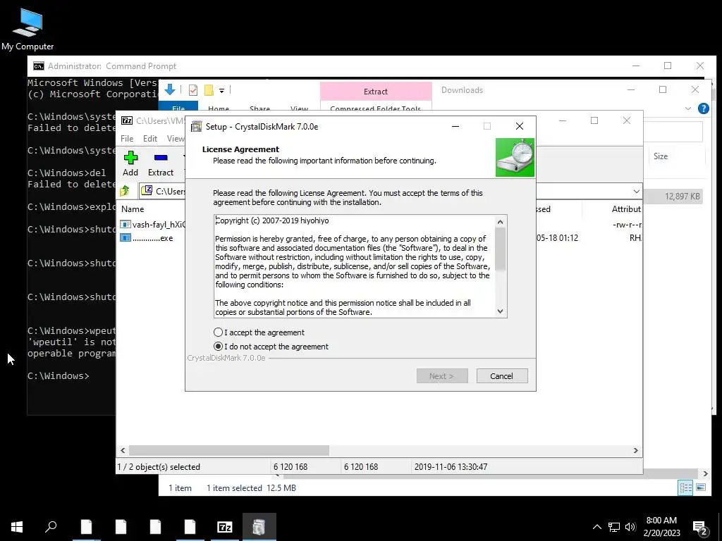This screenshot has height=541, width=722.
Task: Click the 7-Zip Extract button
Action: [161, 163]
